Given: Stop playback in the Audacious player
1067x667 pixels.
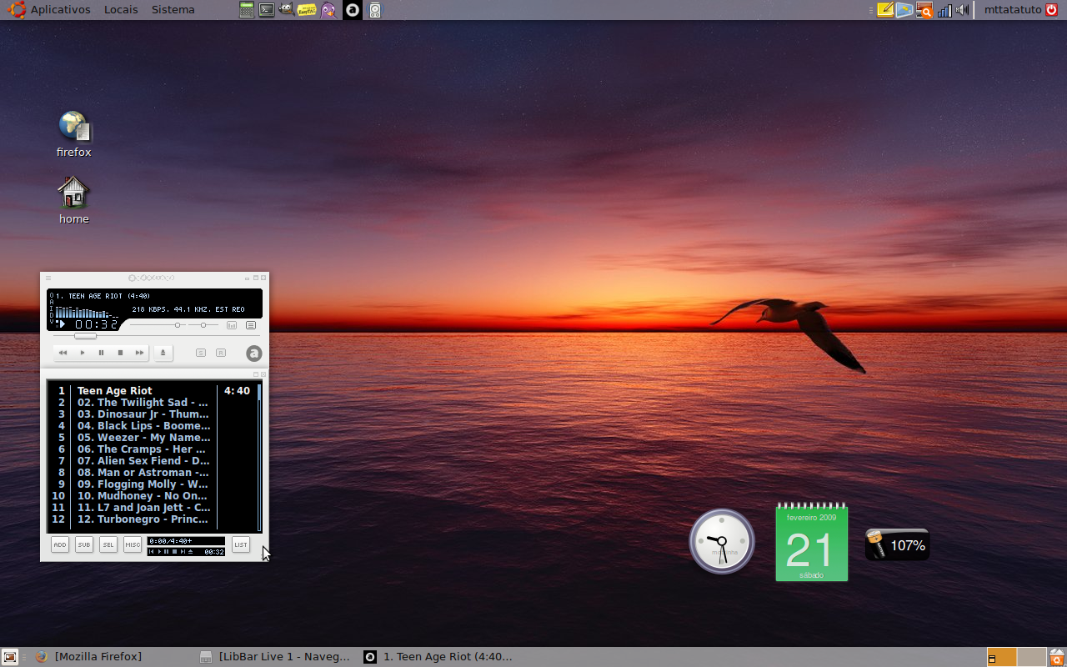Looking at the screenshot, I should pos(120,353).
